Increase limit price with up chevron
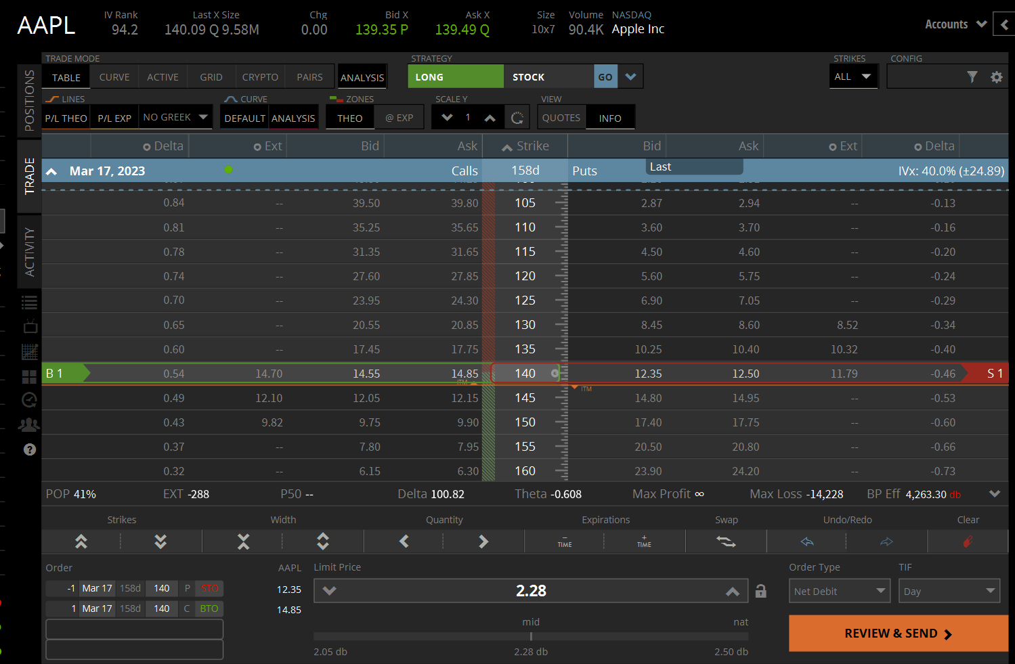Screen dimensions: 1015x664 (733, 591)
